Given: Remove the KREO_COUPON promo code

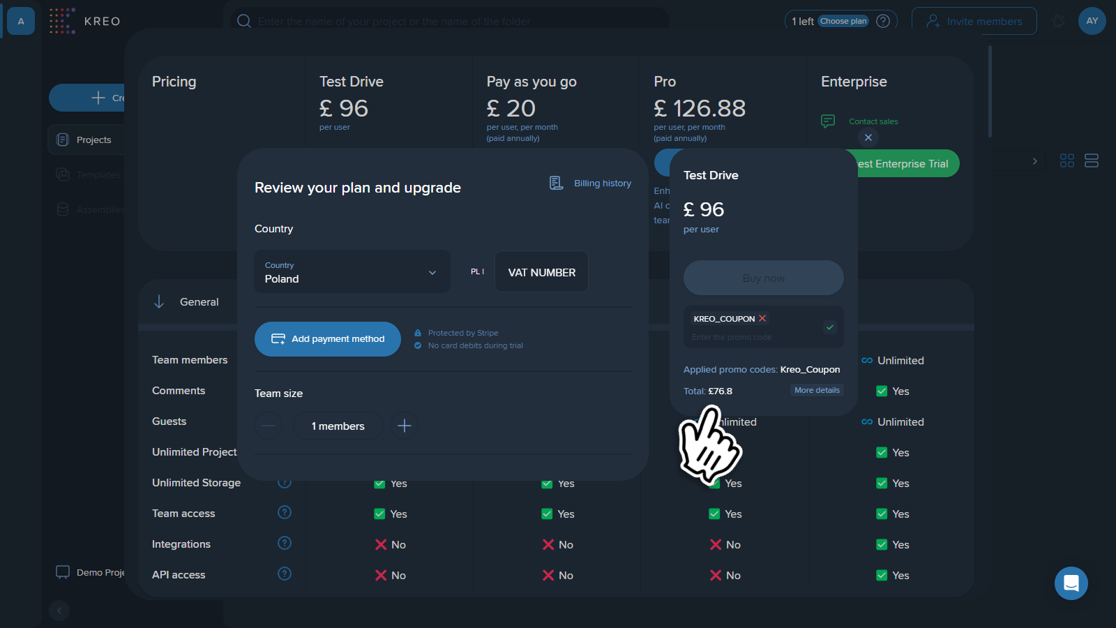Looking at the screenshot, I should (762, 318).
